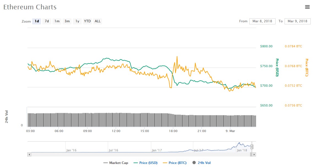Click the 0.0768 BTC axis label
Viewport: 314px width, 167px height.
(x=293, y=66)
